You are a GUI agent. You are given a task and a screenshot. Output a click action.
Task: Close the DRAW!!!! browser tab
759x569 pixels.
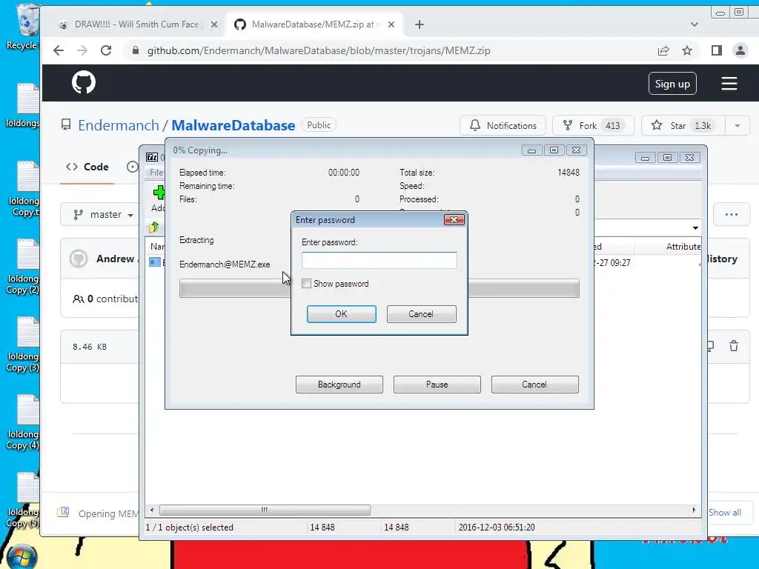(214, 24)
